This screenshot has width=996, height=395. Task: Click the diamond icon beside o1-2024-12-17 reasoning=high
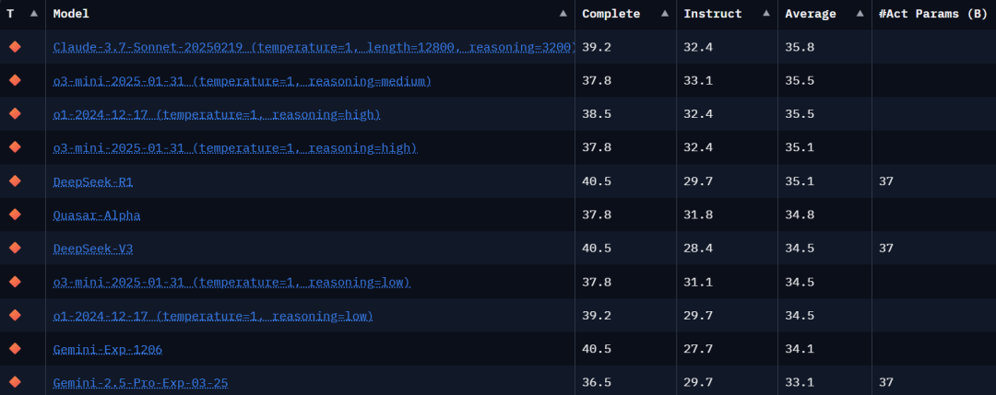pyautogui.click(x=15, y=114)
